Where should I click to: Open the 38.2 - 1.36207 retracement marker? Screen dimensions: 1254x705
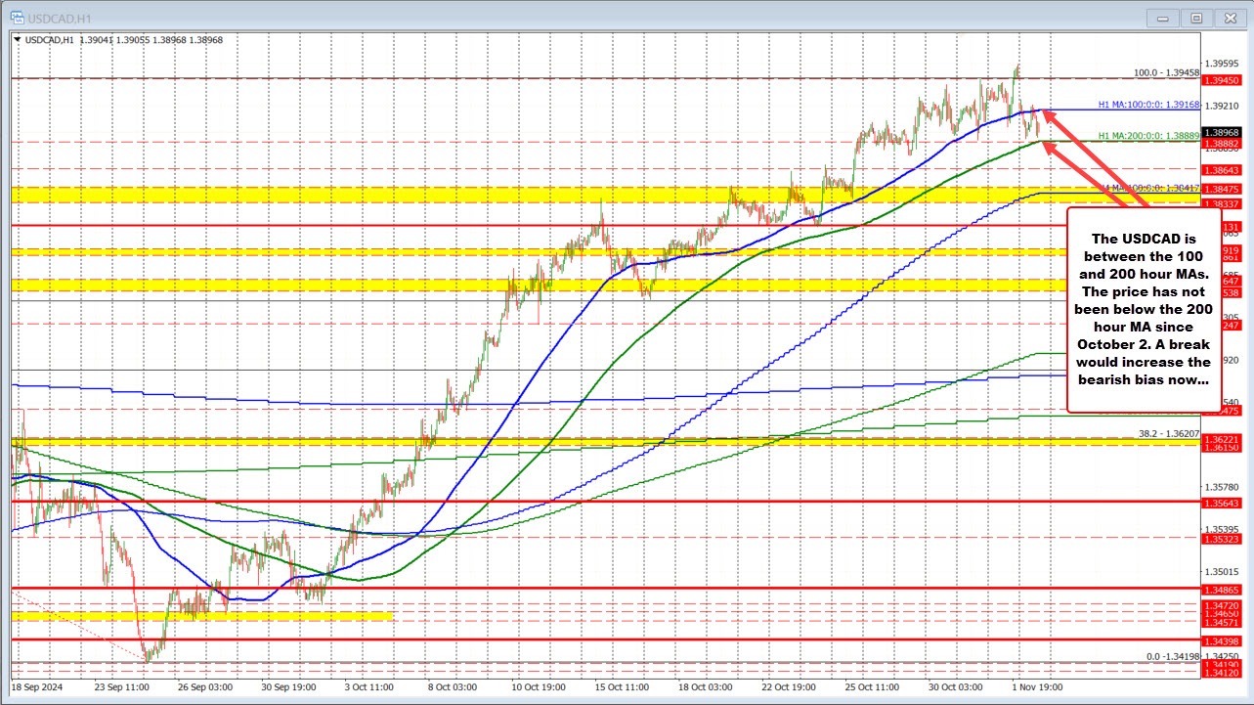(x=1171, y=434)
